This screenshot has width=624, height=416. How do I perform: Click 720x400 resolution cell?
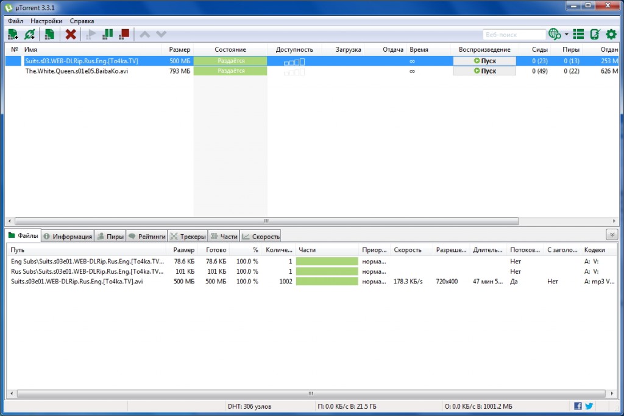coord(447,282)
